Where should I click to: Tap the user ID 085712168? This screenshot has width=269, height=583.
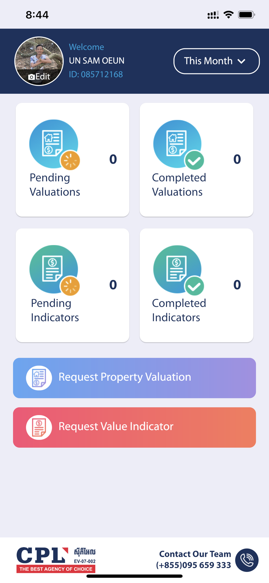point(96,74)
